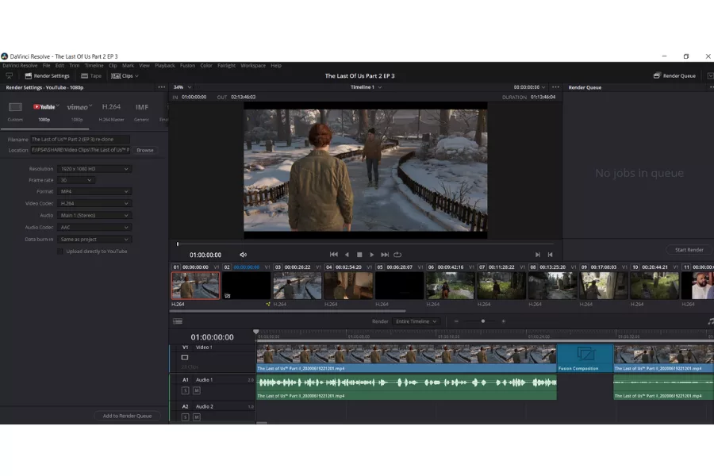Open the Format dropdown showing MP4

point(94,192)
